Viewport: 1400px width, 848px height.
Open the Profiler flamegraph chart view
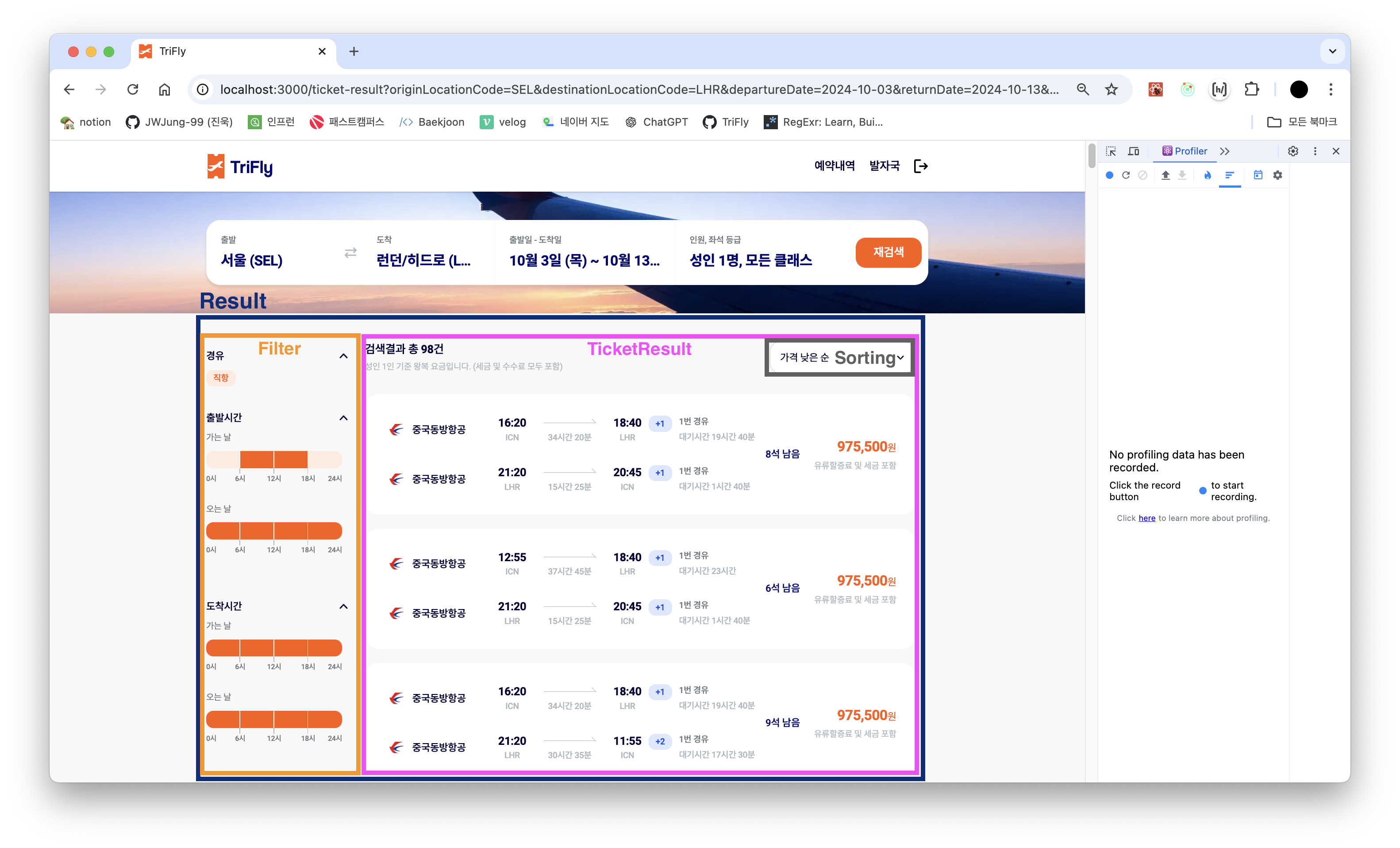point(1208,175)
